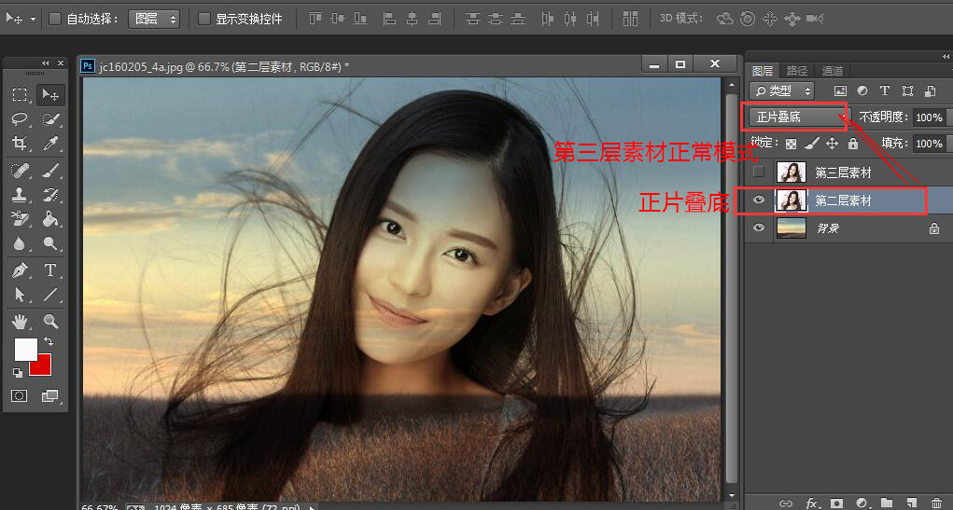The image size is (953, 510).
Task: Open the Move tool preset picker arrow
Action: click(x=33, y=20)
